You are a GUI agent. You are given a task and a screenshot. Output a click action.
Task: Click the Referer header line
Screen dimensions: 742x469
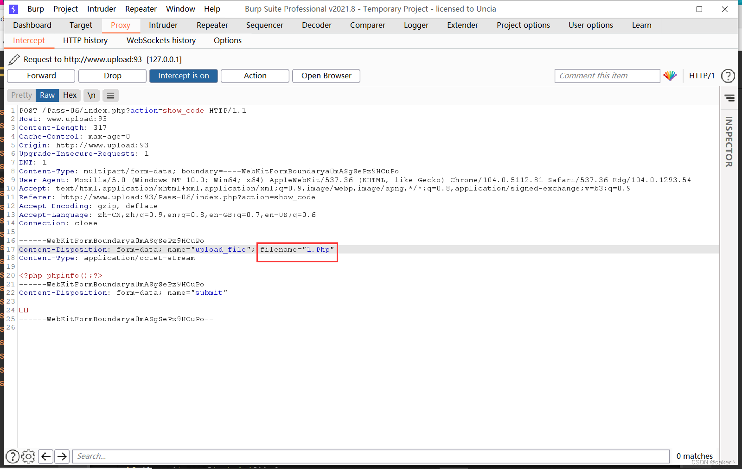pyautogui.click(x=167, y=197)
